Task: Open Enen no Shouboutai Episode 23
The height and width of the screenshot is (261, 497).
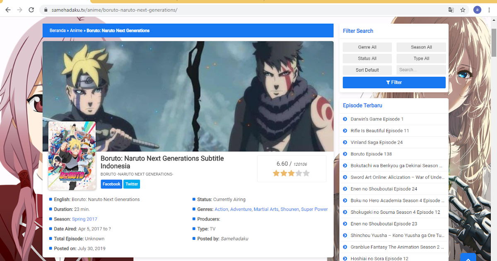Action: 384,224
